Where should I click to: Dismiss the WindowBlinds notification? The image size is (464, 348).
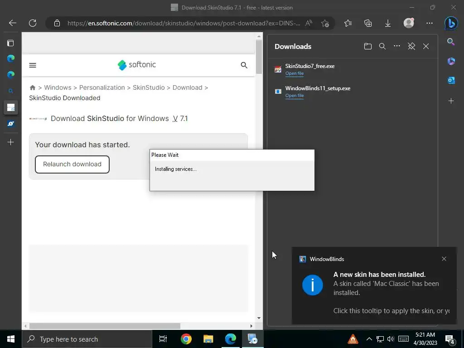tap(444, 259)
